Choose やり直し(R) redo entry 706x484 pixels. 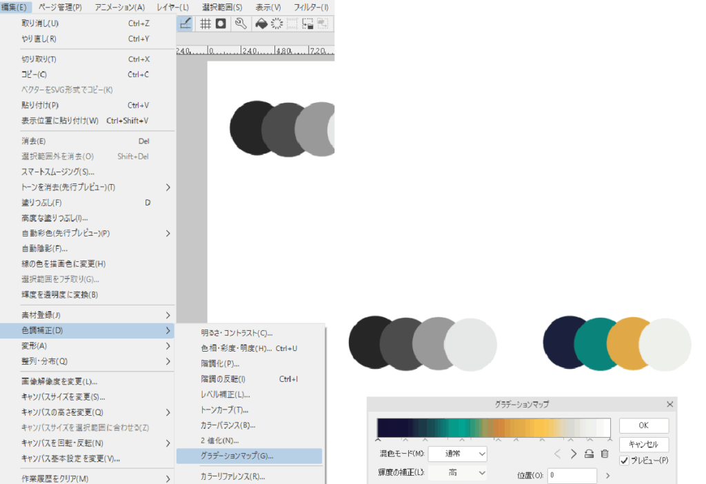click(x=87, y=39)
